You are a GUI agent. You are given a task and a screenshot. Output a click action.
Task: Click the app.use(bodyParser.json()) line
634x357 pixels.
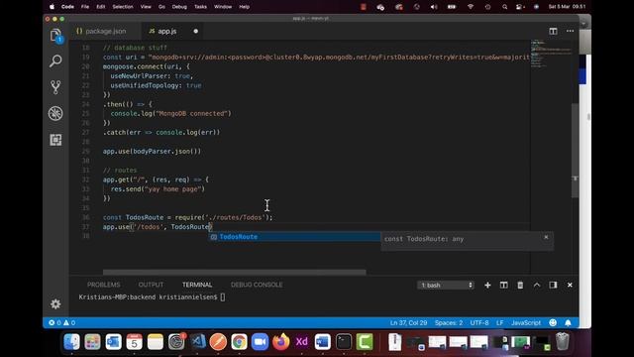[x=152, y=152]
